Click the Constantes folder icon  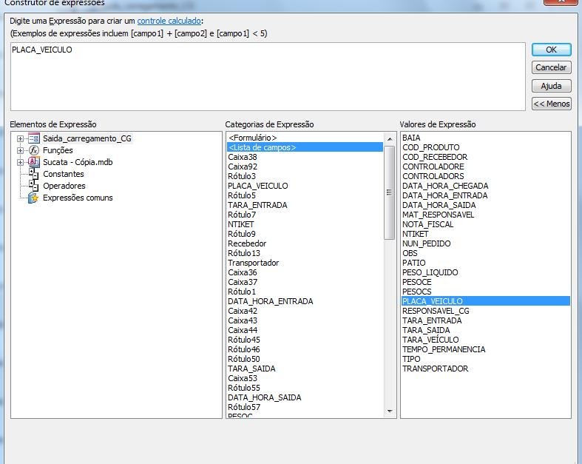[x=33, y=174]
